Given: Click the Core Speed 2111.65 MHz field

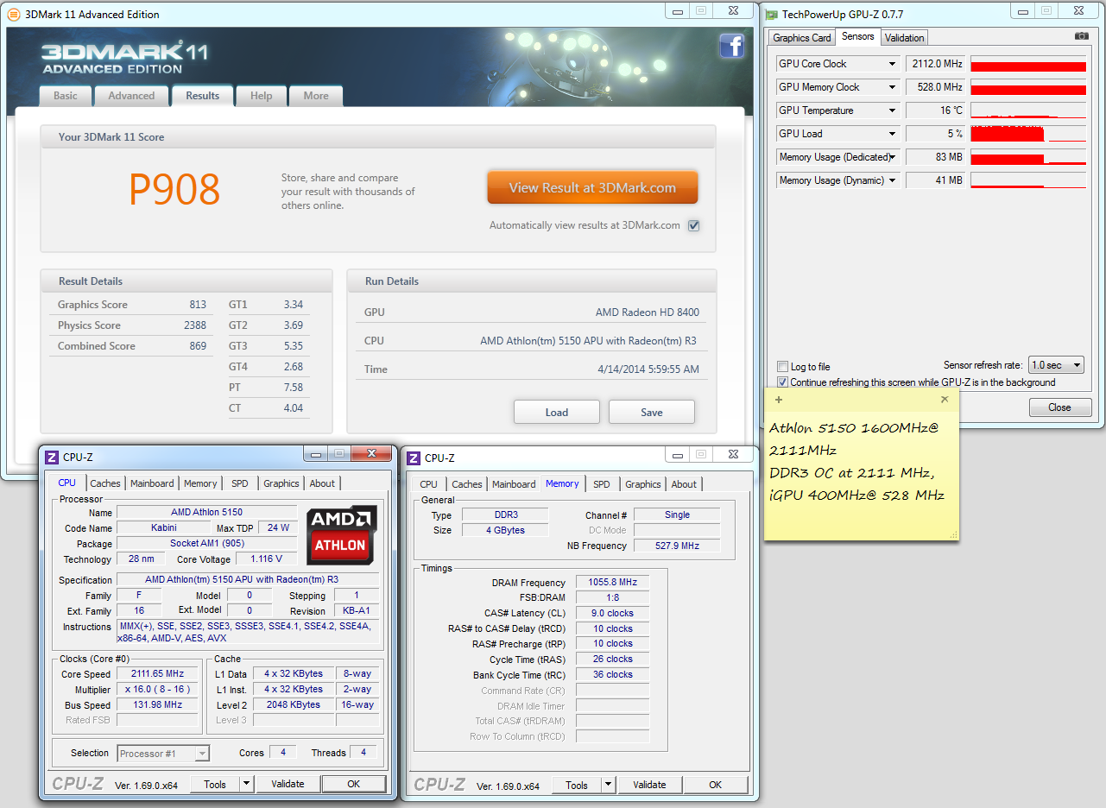Looking at the screenshot, I should (x=158, y=674).
